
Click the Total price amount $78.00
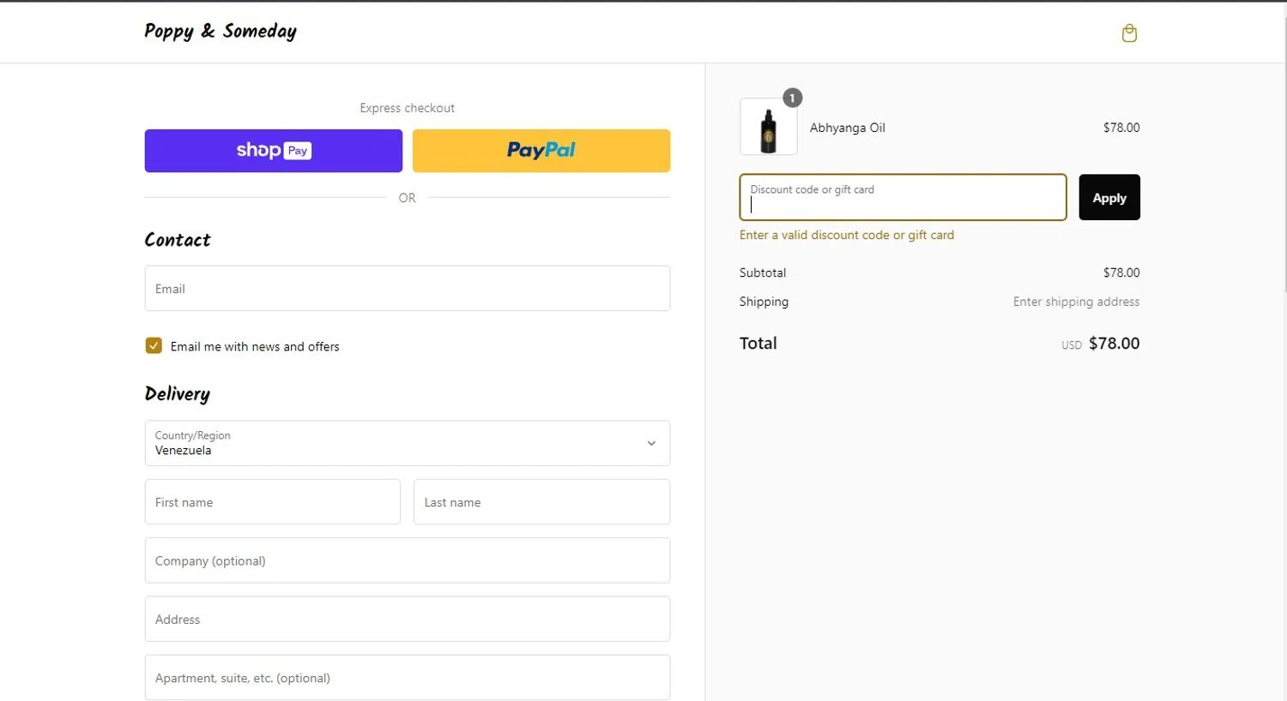point(1114,344)
